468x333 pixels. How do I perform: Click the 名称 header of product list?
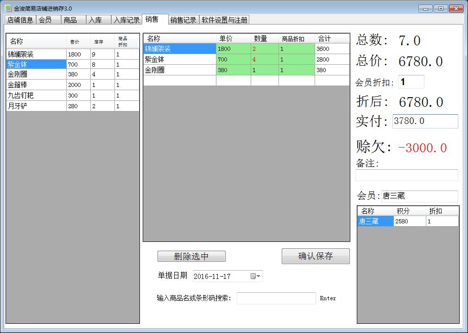pyautogui.click(x=36, y=41)
